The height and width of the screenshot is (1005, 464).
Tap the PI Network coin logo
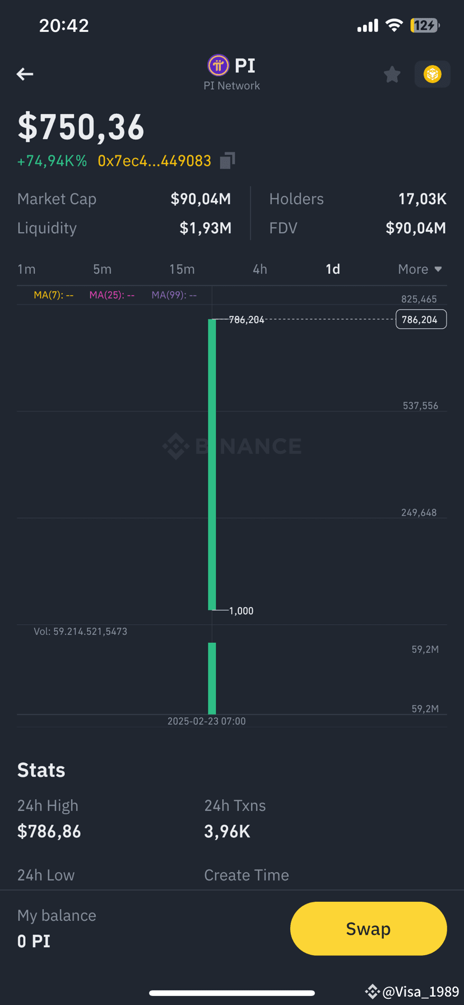(x=218, y=66)
